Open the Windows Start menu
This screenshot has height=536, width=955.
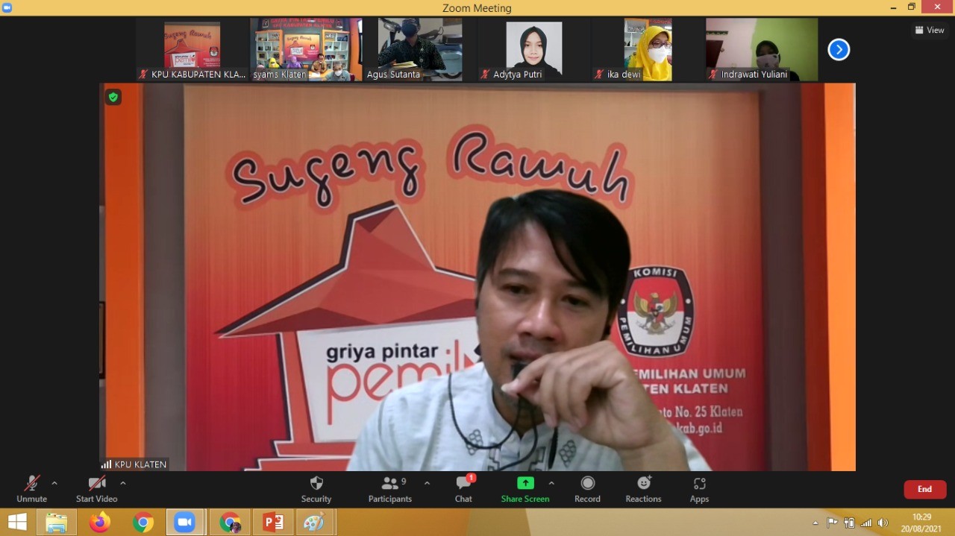point(17,523)
